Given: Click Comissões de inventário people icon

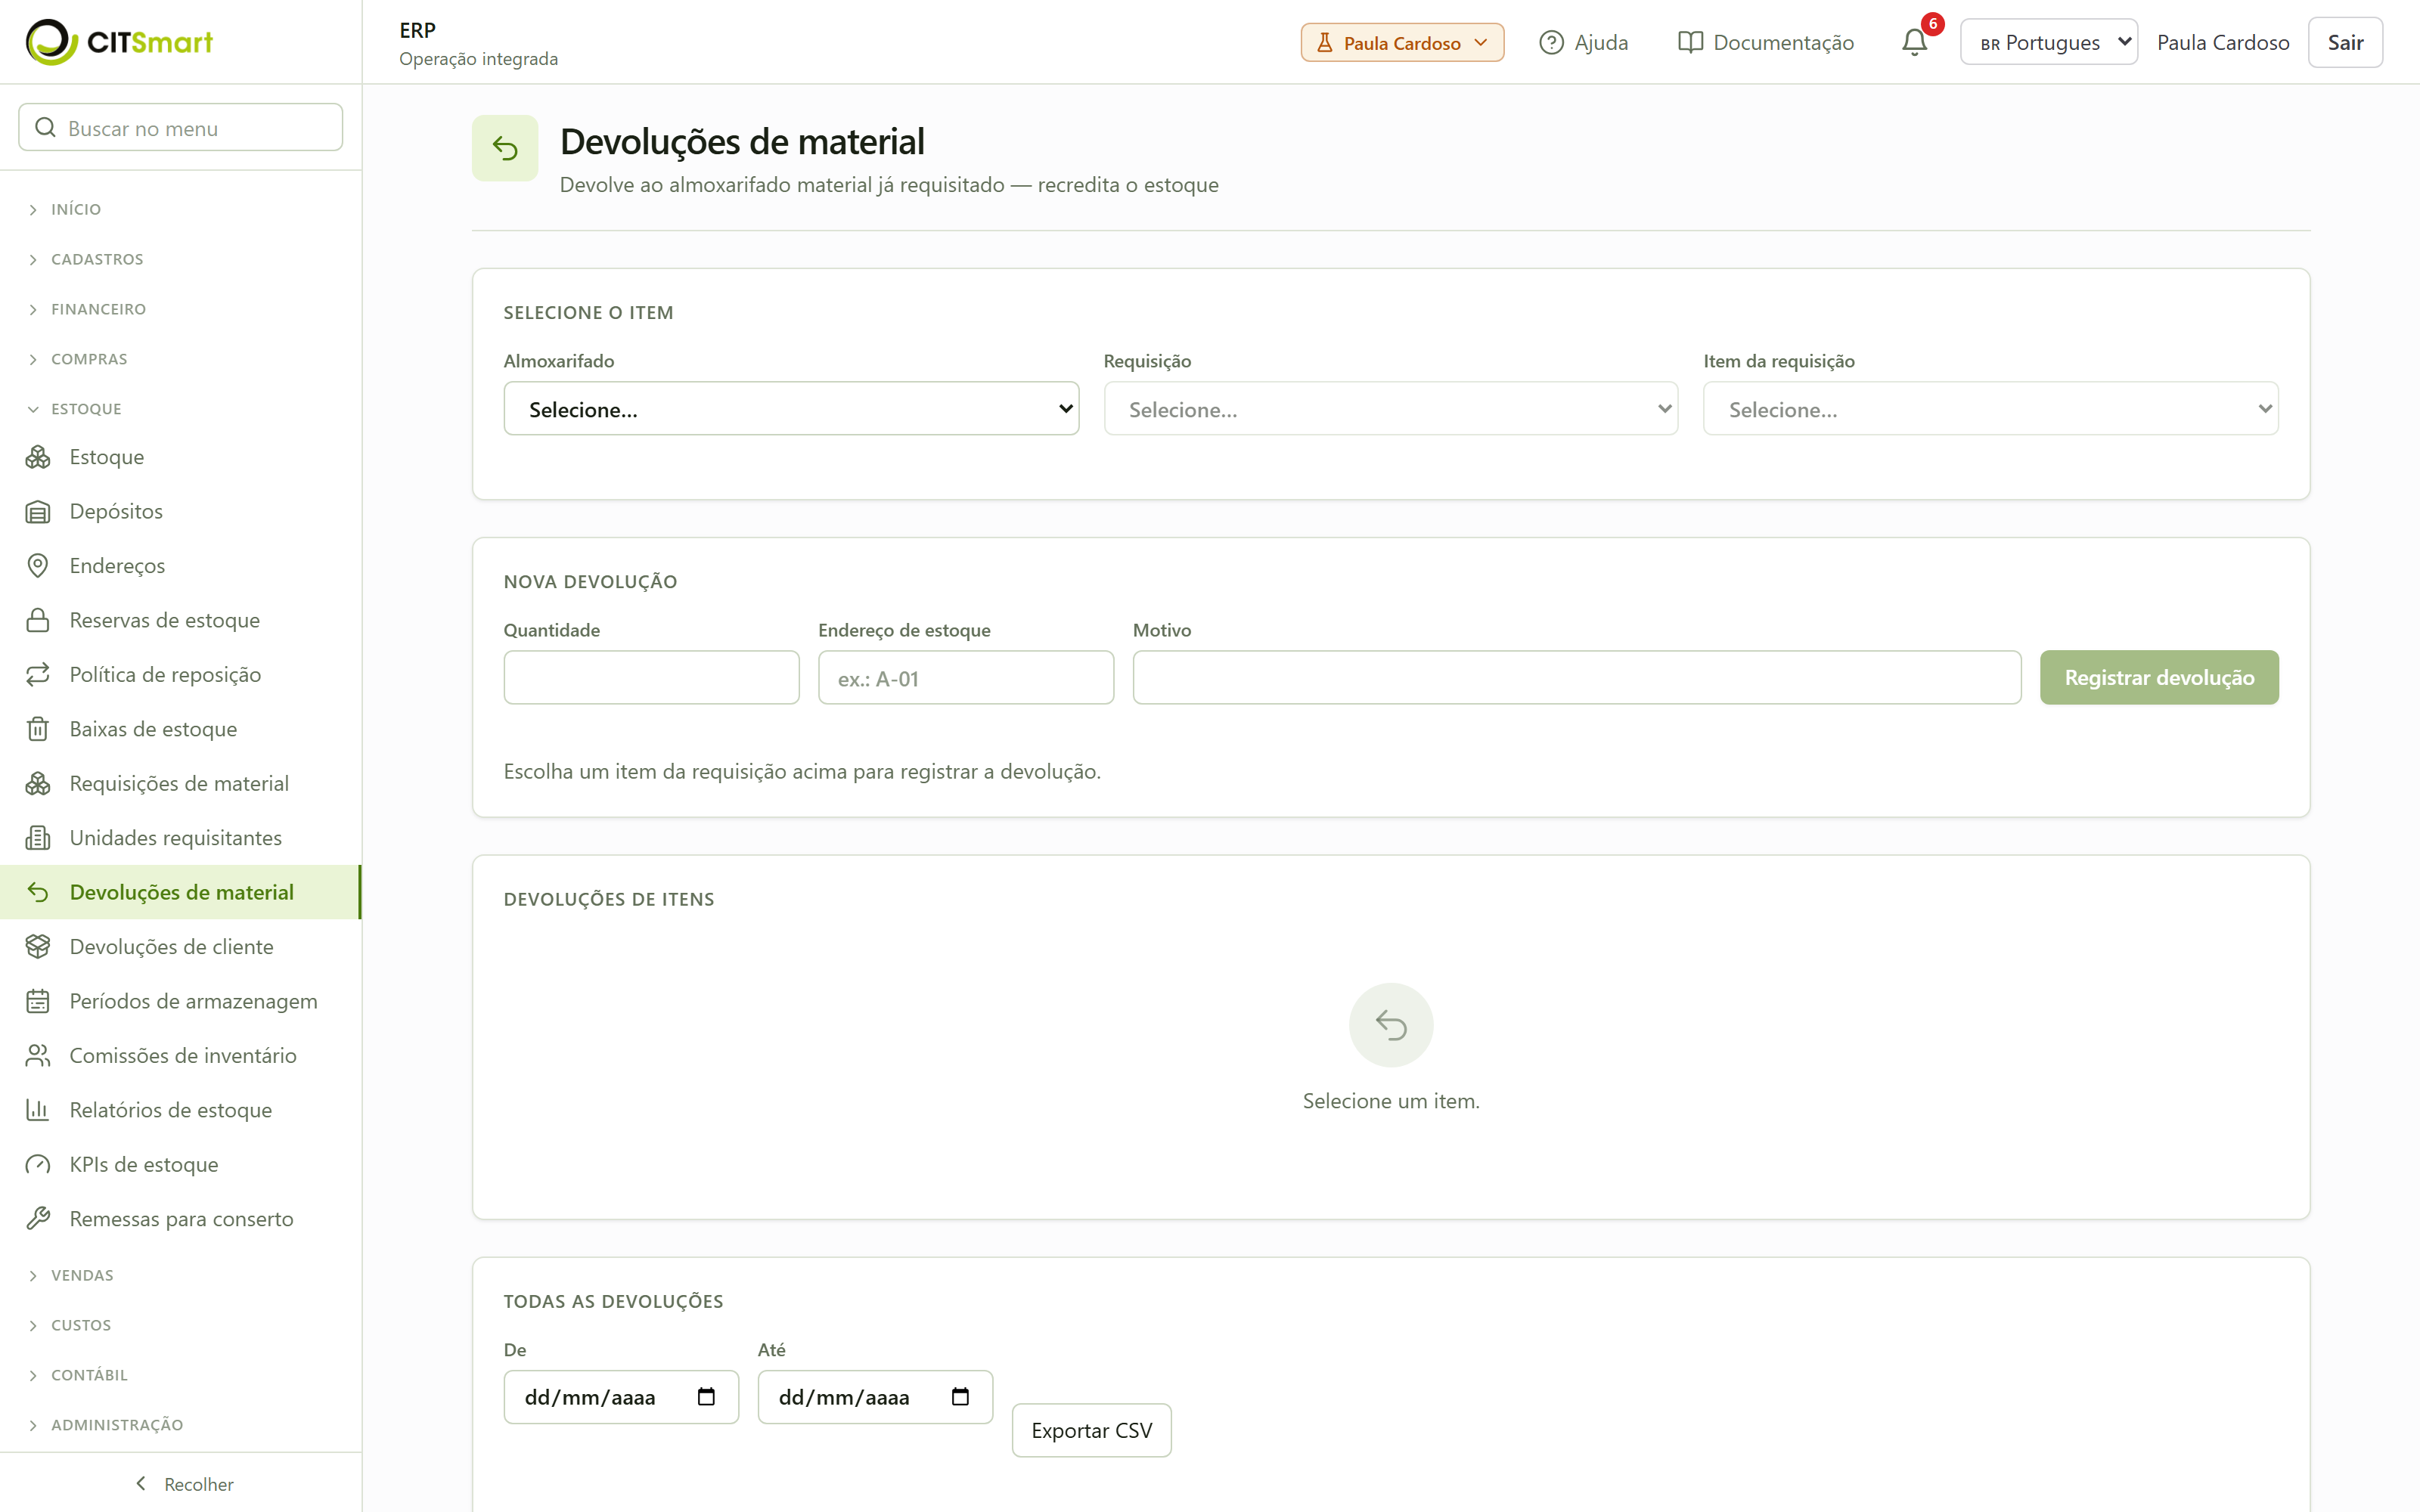Looking at the screenshot, I should tap(38, 1056).
